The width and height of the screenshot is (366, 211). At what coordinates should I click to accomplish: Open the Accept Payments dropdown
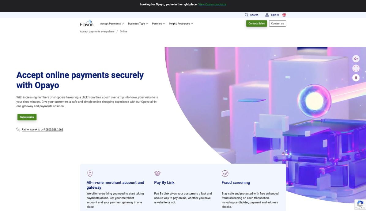[x=111, y=24]
